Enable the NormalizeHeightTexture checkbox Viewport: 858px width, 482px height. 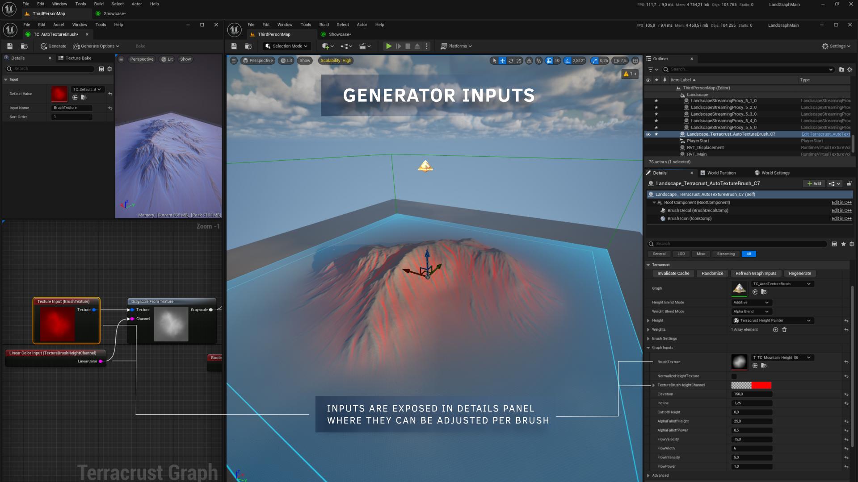point(734,376)
